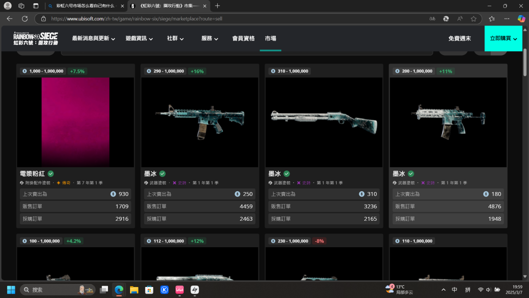Switch to the 彩虹六号市场 browser tab
The width and height of the screenshot is (529, 298).
[86, 6]
